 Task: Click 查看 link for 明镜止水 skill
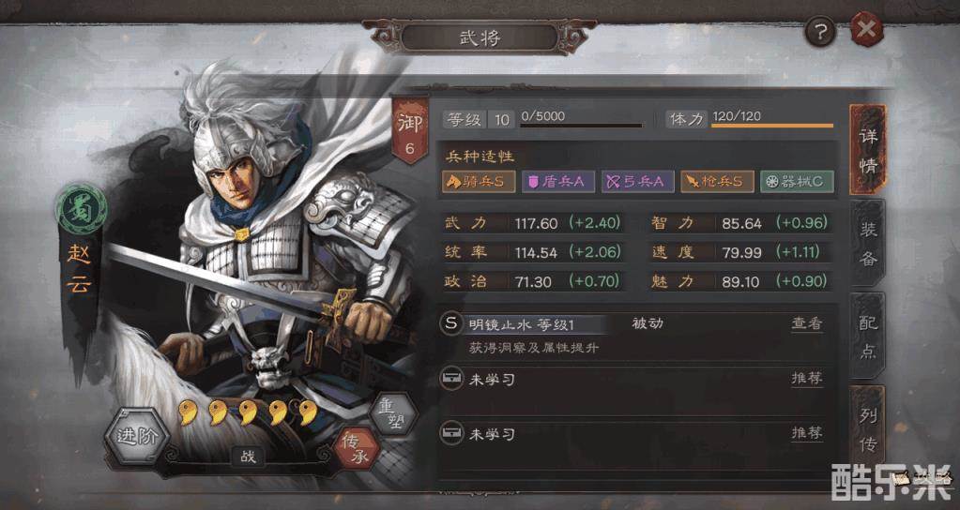(x=807, y=323)
